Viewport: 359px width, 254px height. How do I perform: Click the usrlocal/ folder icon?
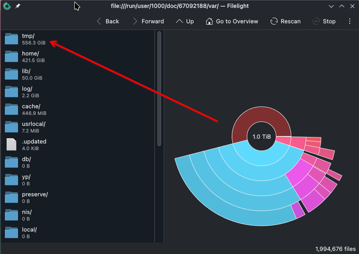[11, 127]
